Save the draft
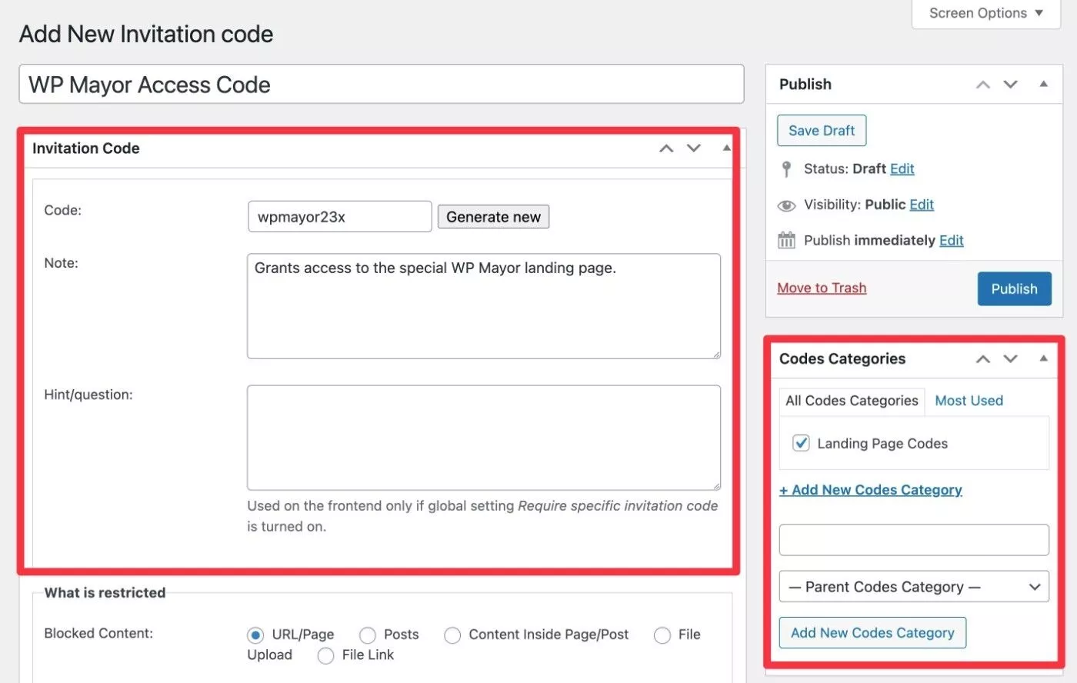 pos(822,131)
